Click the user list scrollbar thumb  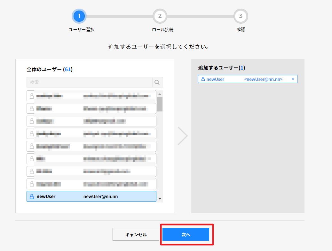coord(160,104)
